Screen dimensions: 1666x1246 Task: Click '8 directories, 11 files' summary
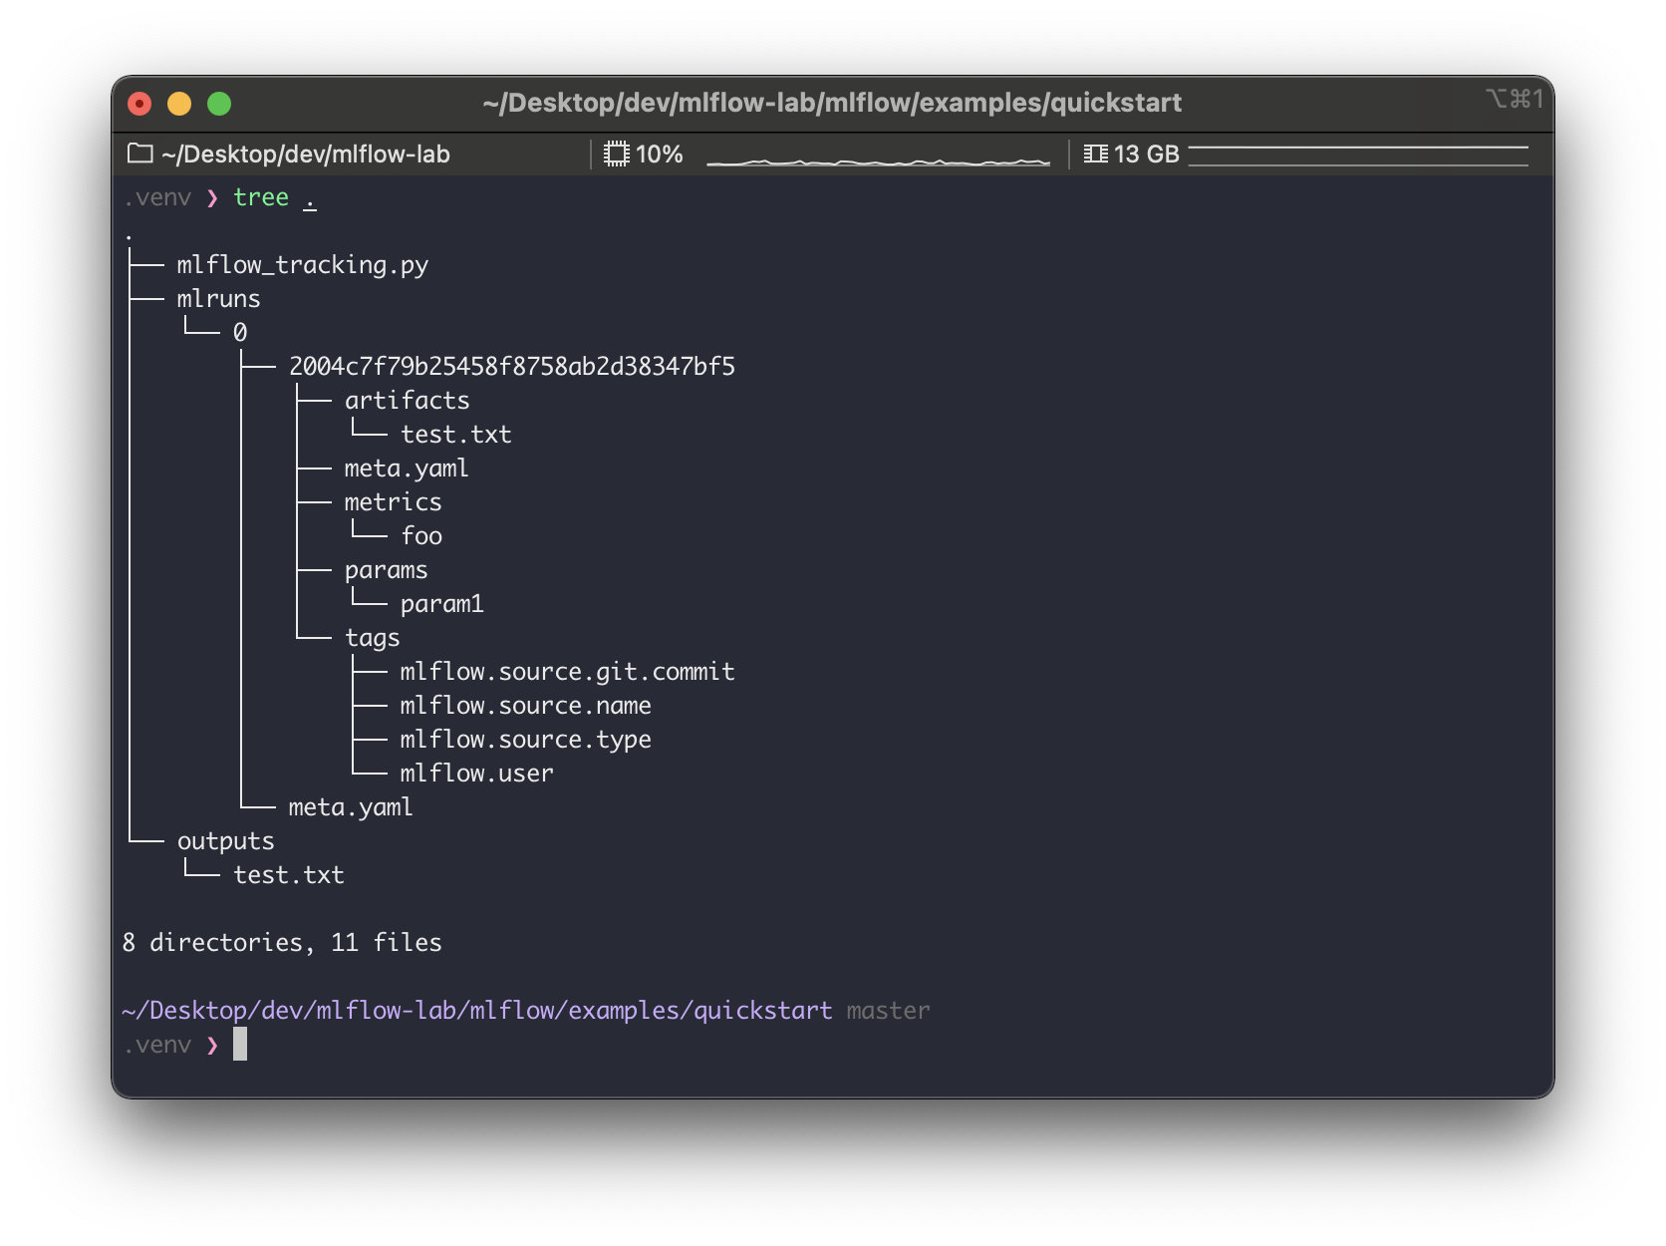282,943
